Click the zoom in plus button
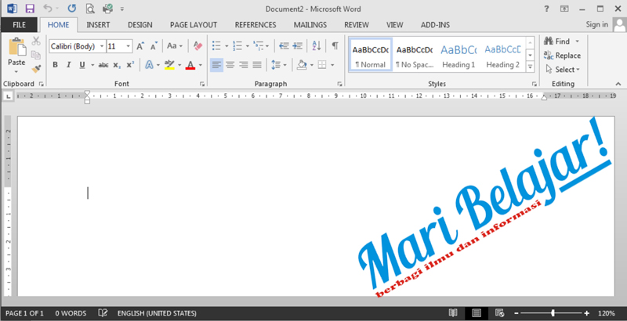Screen dimensions: 627x321 click(x=586, y=313)
